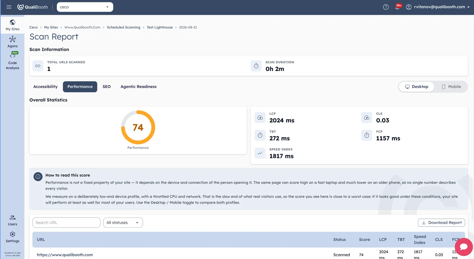Image resolution: width=474 pixels, height=259 pixels.
Task: Select the Agentic Readiness tab
Action: 138,87
